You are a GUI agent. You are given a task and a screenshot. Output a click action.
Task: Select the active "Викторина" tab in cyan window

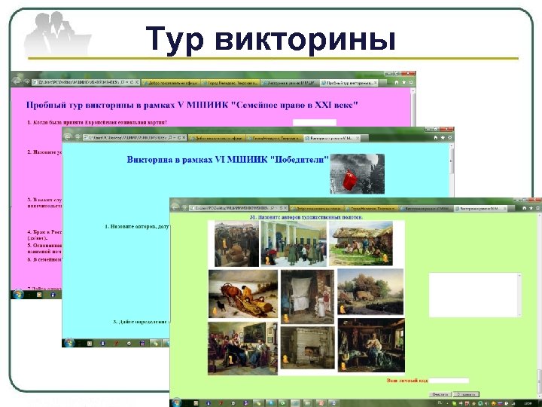pos(333,138)
